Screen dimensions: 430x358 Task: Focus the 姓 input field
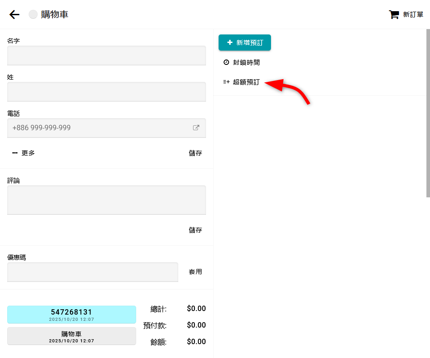tap(107, 92)
